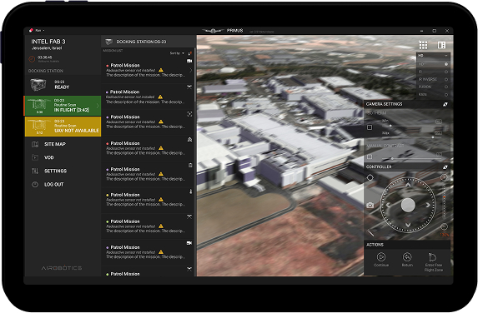This screenshot has width=478, height=313.
Task: Click the Settings sliders icon in sidebar
Action: pos(35,171)
